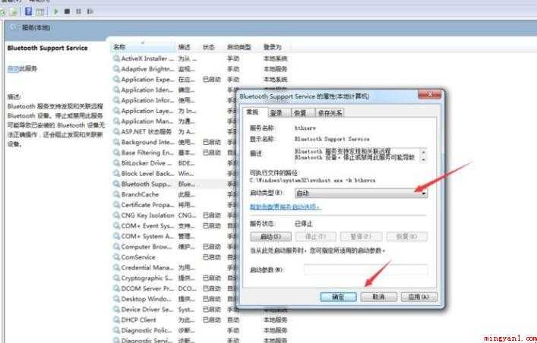Click the gear icon of Base Filtering En... row
The height and width of the screenshot is (343, 537).
coord(116,153)
